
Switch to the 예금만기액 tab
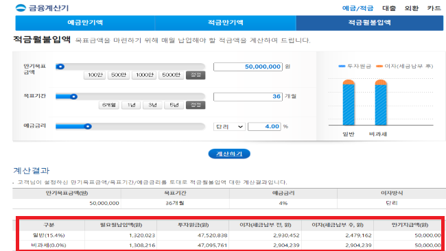point(85,23)
